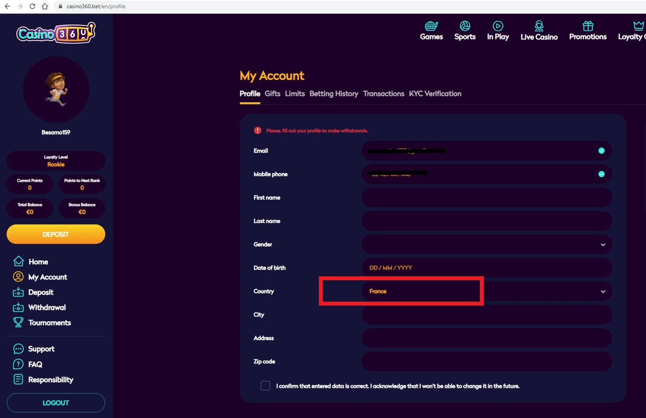
Task: Click the Date of birth field
Action: tap(487, 268)
